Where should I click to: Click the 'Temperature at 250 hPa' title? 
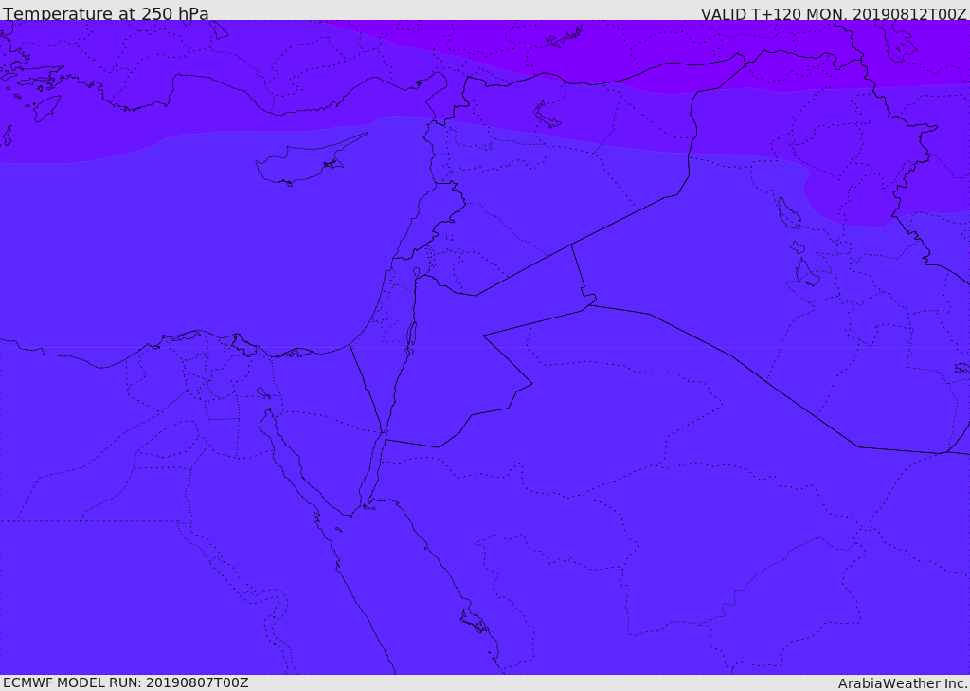click(x=105, y=13)
